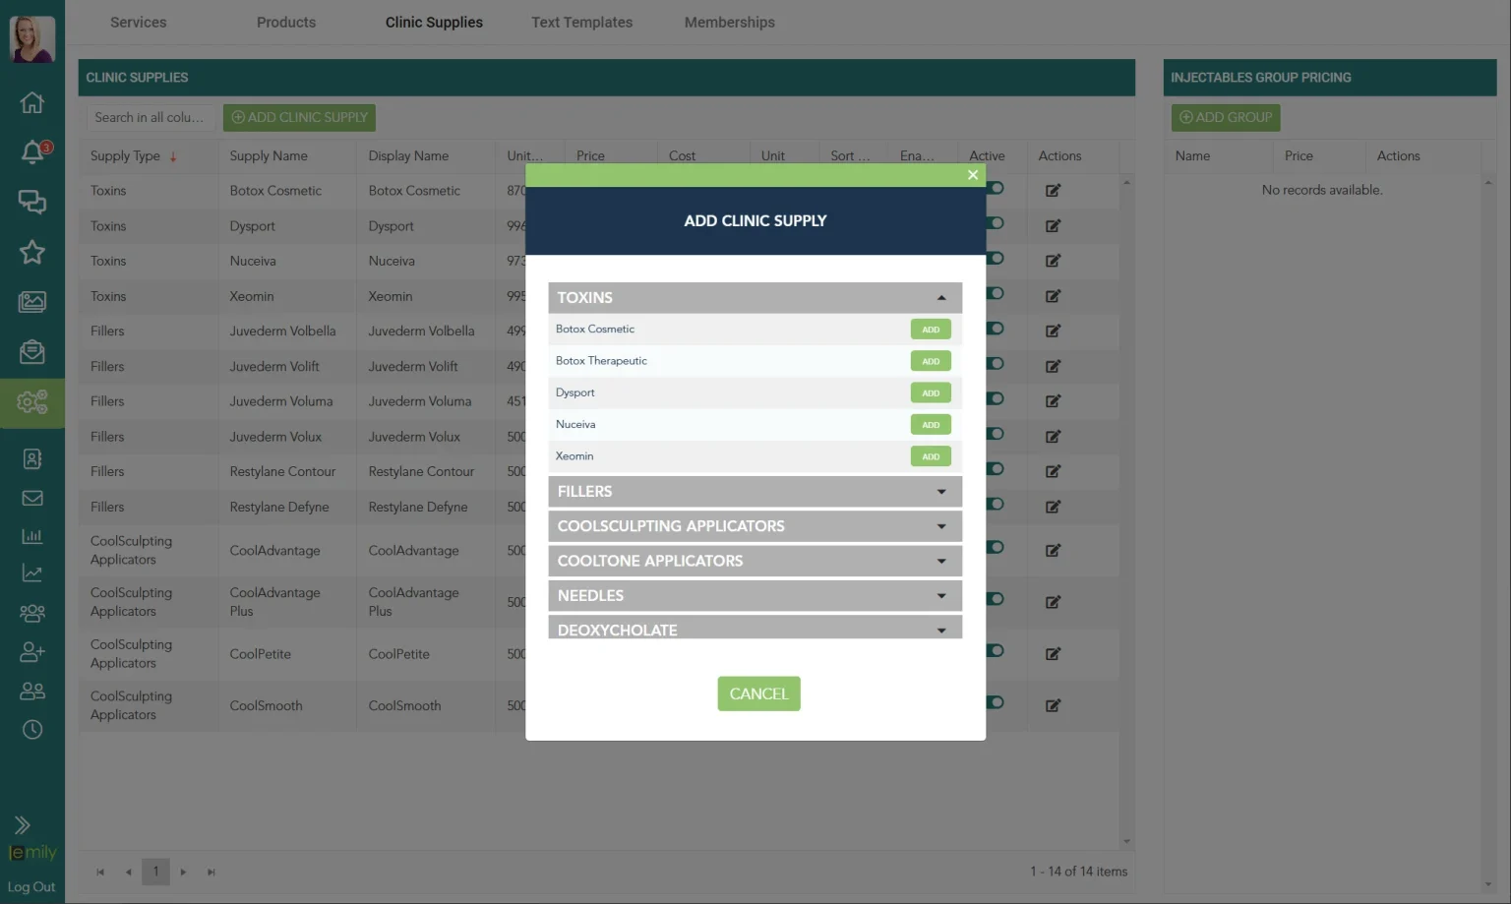Click the envelope mail icon in the sidebar
The width and height of the screenshot is (1511, 904).
point(31,498)
